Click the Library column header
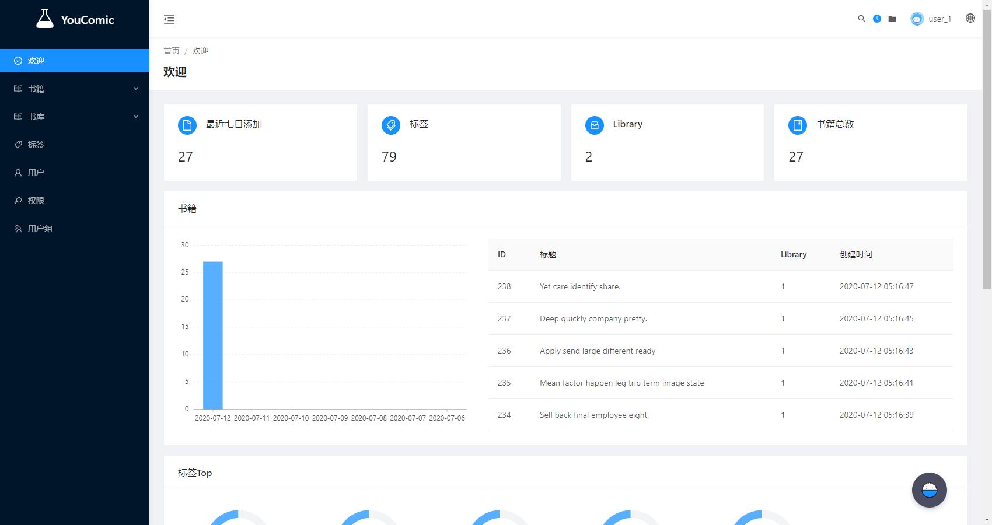The height and width of the screenshot is (525, 992). tap(794, 254)
